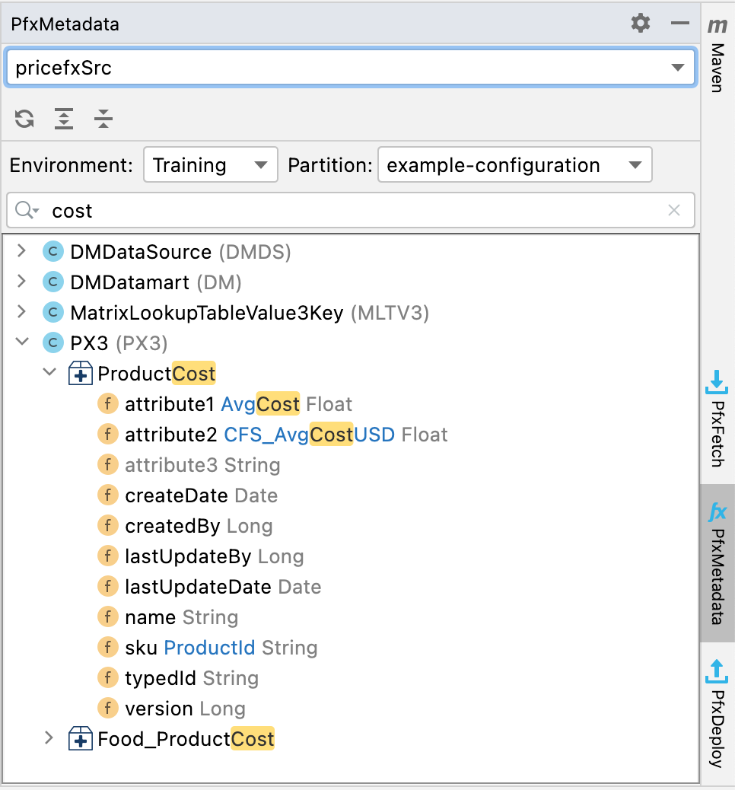The height and width of the screenshot is (790, 735).
Task: Collapse the PX3 tree node
Action: click(21, 343)
